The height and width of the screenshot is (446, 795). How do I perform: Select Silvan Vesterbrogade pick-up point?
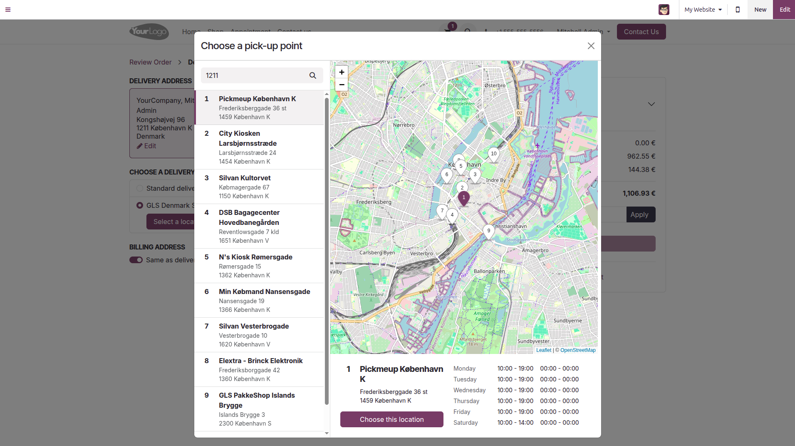[x=259, y=335]
